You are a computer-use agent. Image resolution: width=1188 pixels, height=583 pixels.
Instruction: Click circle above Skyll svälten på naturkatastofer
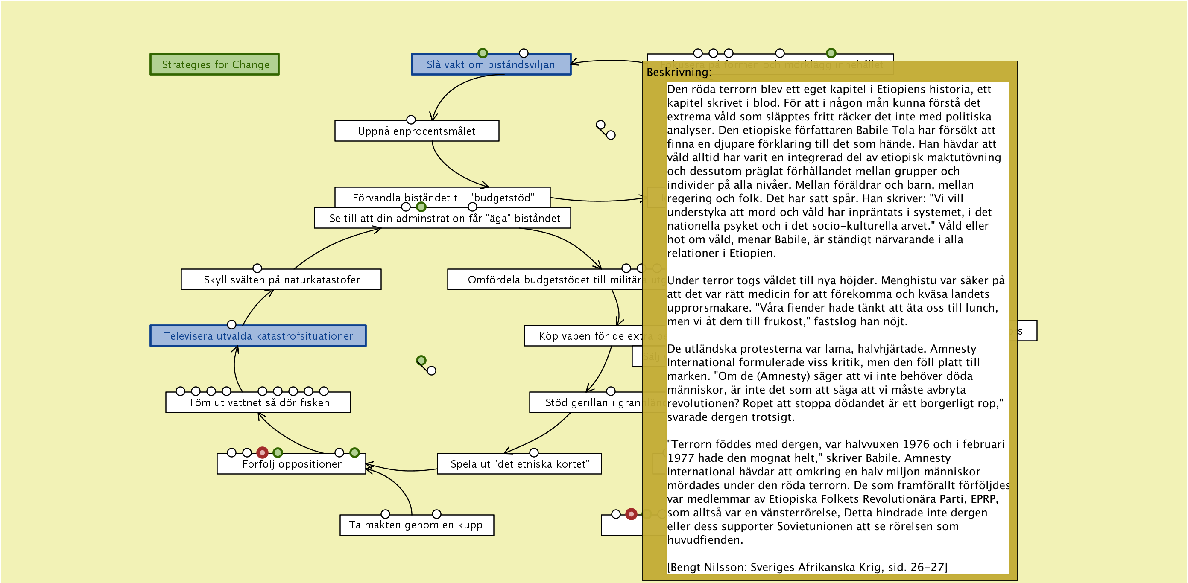[257, 268]
